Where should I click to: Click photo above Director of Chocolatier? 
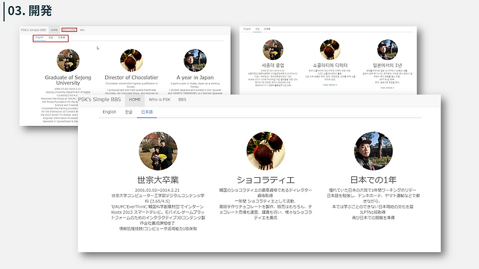click(131, 61)
